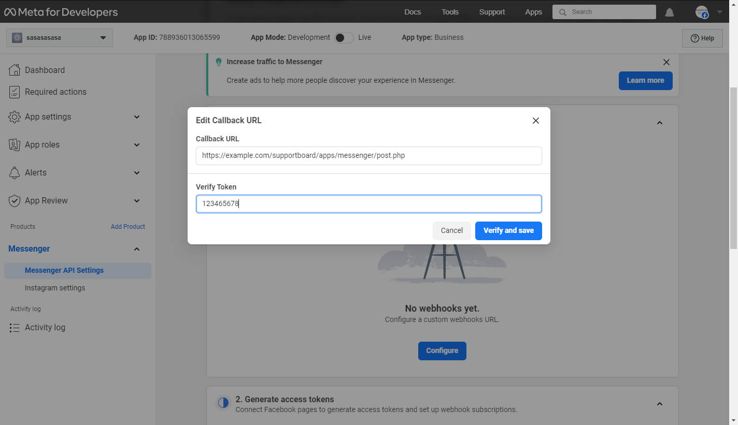Select Instagram settings in the sidebar
The image size is (738, 425).
point(55,288)
